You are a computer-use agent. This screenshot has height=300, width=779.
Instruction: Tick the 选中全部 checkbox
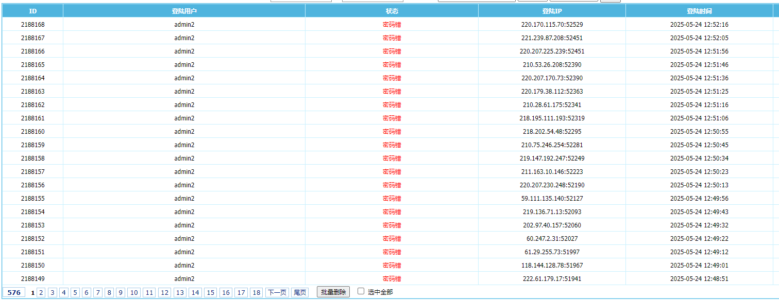361,291
